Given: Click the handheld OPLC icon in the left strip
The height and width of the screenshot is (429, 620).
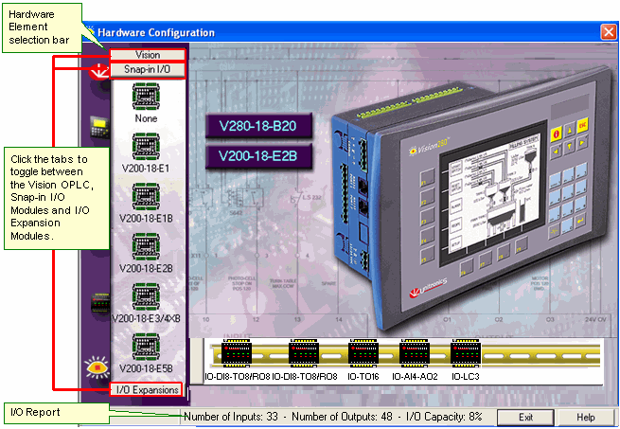Looking at the screenshot, I should (x=99, y=127).
